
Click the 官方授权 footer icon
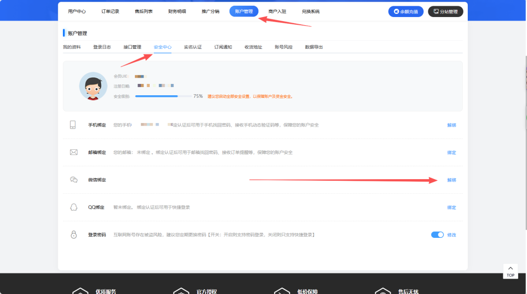(181, 291)
